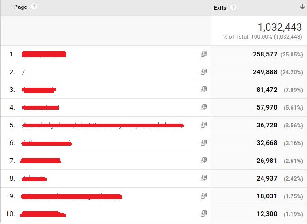Sort by the Exits column header
Viewport: 307px width, 224px height.
220,8
